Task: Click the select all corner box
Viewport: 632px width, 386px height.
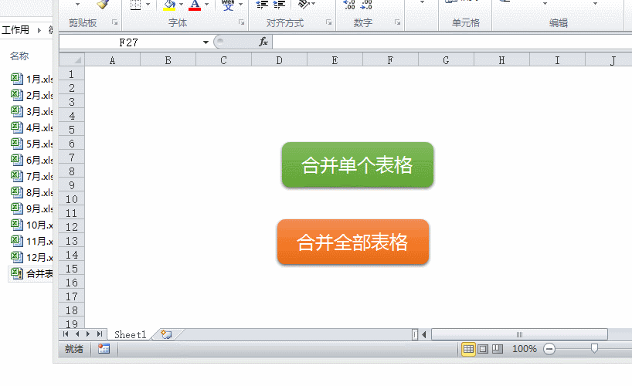Action: click(71, 60)
